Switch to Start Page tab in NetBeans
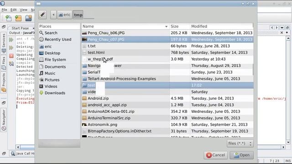Image resolution: width=292 pixels, height=164 pixels. (20, 28)
